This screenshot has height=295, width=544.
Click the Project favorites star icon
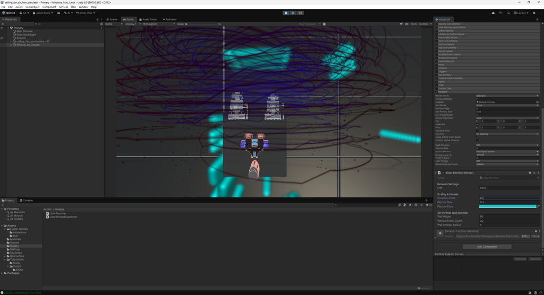[x=421, y=205]
